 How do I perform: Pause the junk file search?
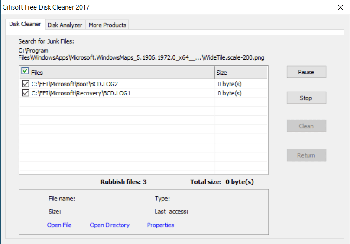tap(306, 72)
